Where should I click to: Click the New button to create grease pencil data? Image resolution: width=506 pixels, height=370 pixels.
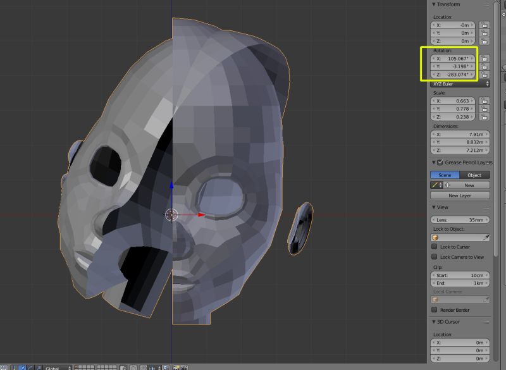pos(469,184)
